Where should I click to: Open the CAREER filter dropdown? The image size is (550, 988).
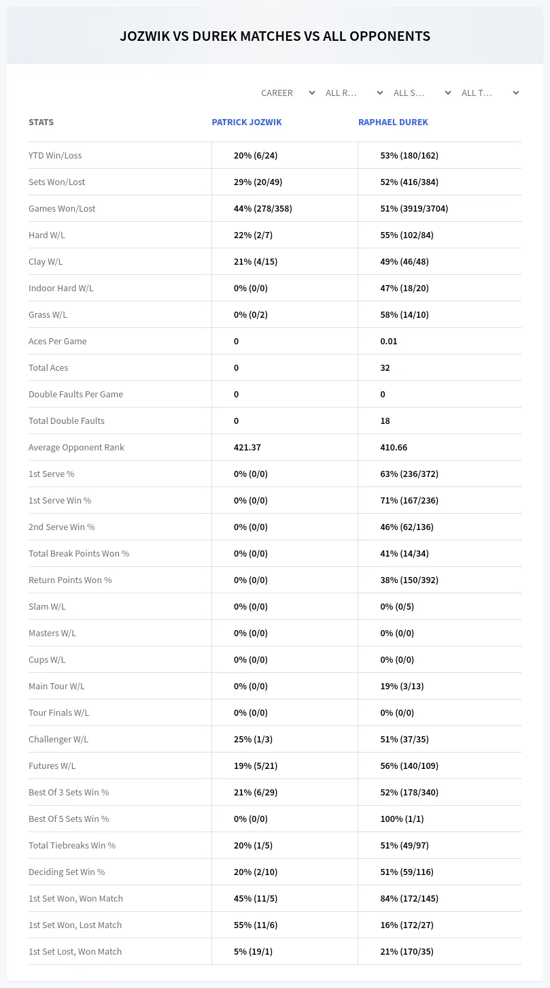(288, 93)
